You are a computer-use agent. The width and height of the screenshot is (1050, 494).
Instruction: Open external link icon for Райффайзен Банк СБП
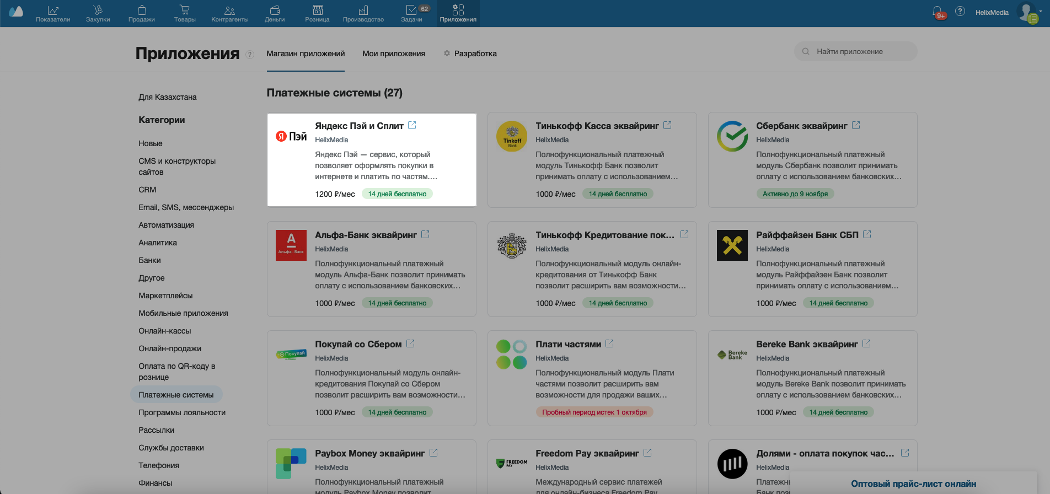pos(867,234)
